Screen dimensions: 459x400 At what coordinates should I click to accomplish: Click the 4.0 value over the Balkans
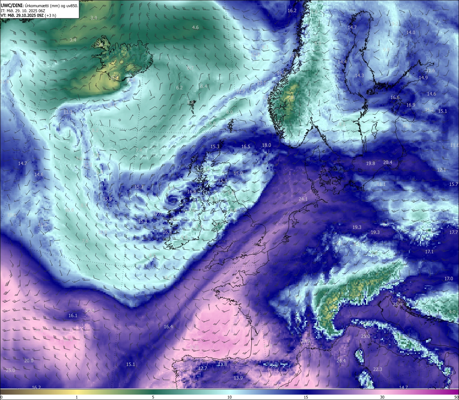coord(452,312)
